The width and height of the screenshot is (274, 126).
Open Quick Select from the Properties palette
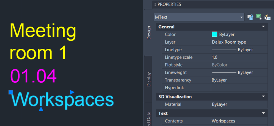268,17
